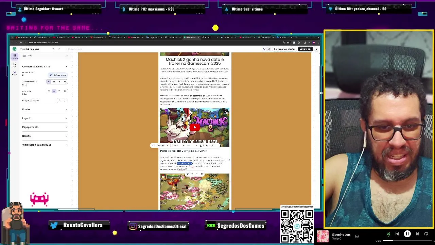Screen dimensions: 435x245
Task: Expand Visibilidade de conteúdo section
Action: [45, 145]
